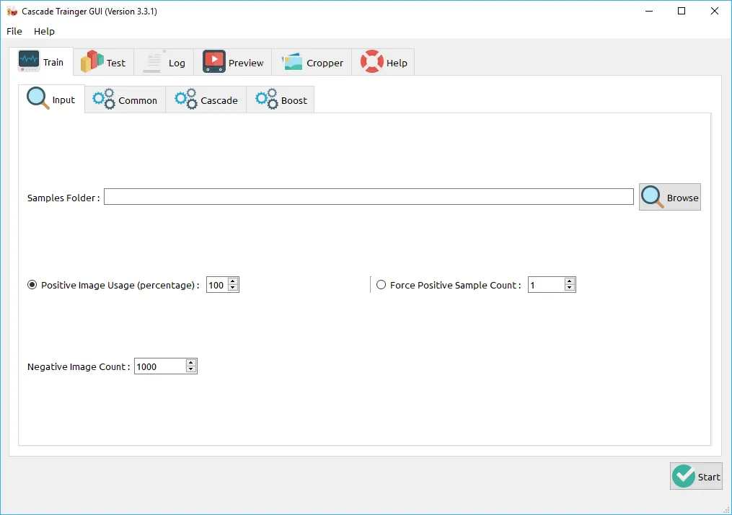Image resolution: width=732 pixels, height=515 pixels.
Task: Click the Train tab monitor icon
Action: (x=29, y=61)
